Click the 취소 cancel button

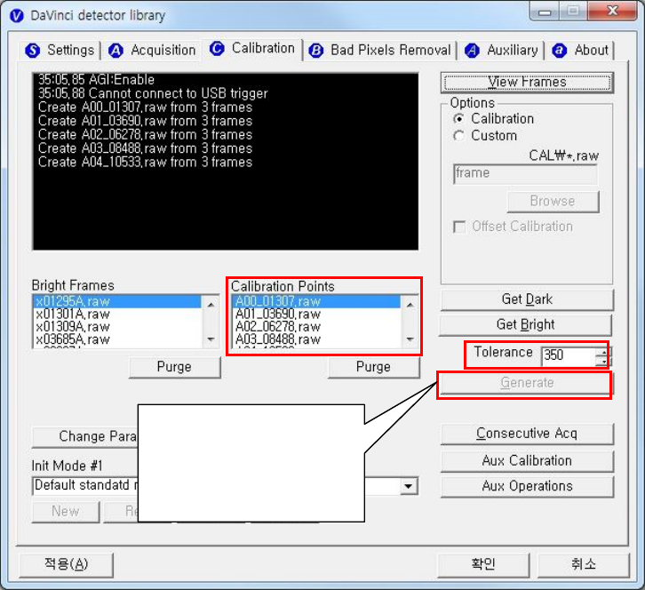(x=584, y=564)
